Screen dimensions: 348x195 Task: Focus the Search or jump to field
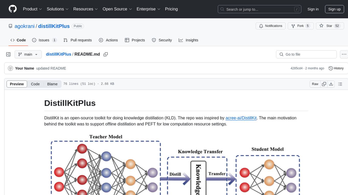coord(259,9)
